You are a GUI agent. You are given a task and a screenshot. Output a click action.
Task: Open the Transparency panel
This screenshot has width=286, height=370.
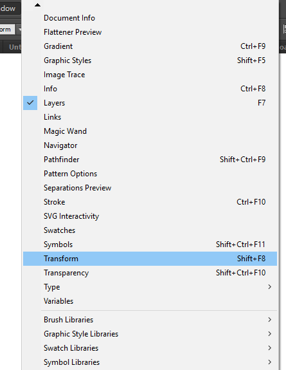pyautogui.click(x=150, y=273)
